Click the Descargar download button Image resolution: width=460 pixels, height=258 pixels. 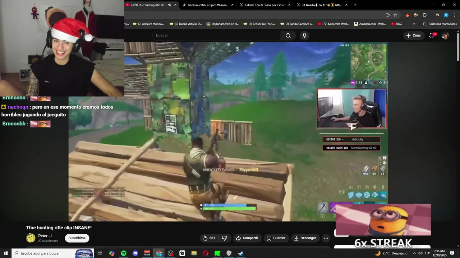[x=305, y=238]
